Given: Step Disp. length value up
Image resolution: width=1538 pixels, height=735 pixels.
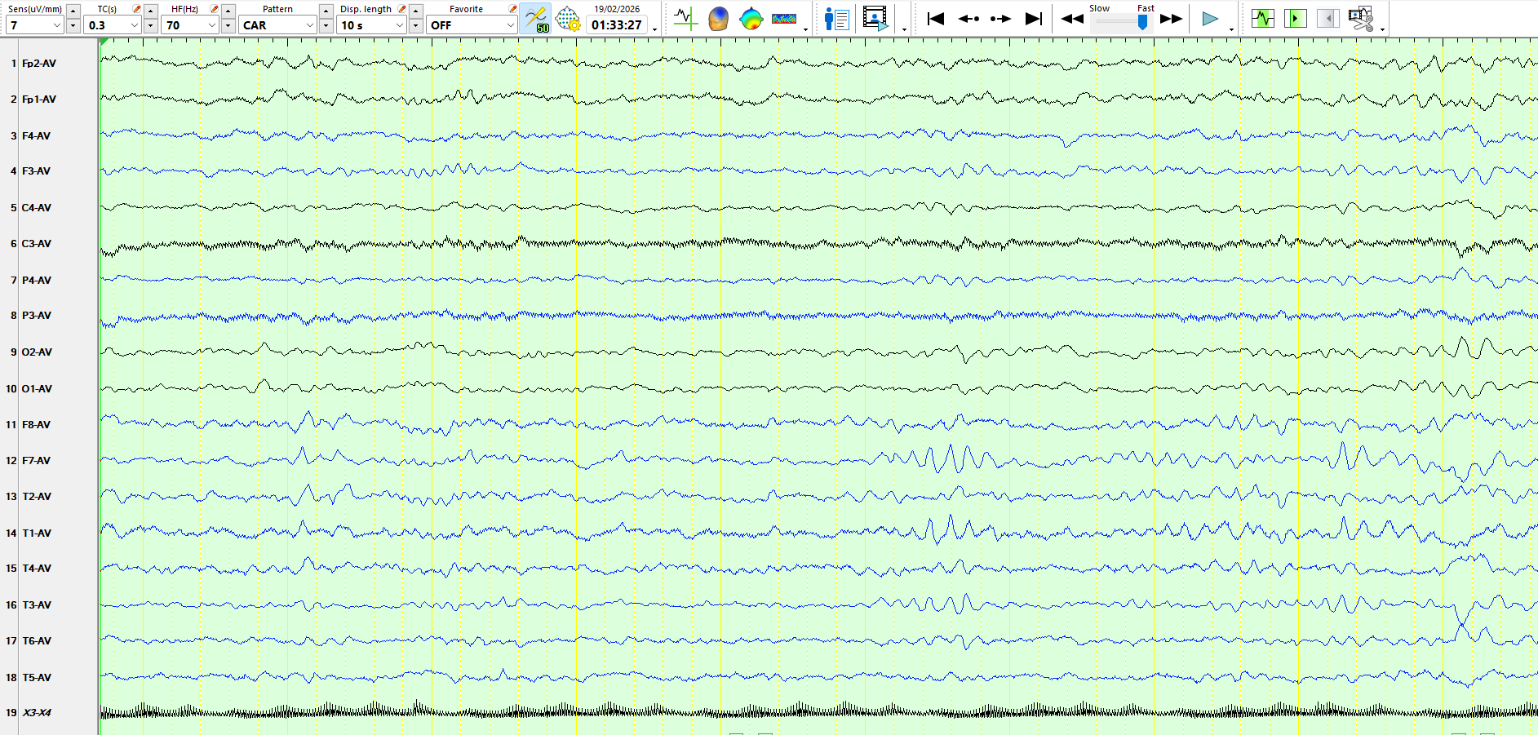Looking at the screenshot, I should (x=415, y=11).
